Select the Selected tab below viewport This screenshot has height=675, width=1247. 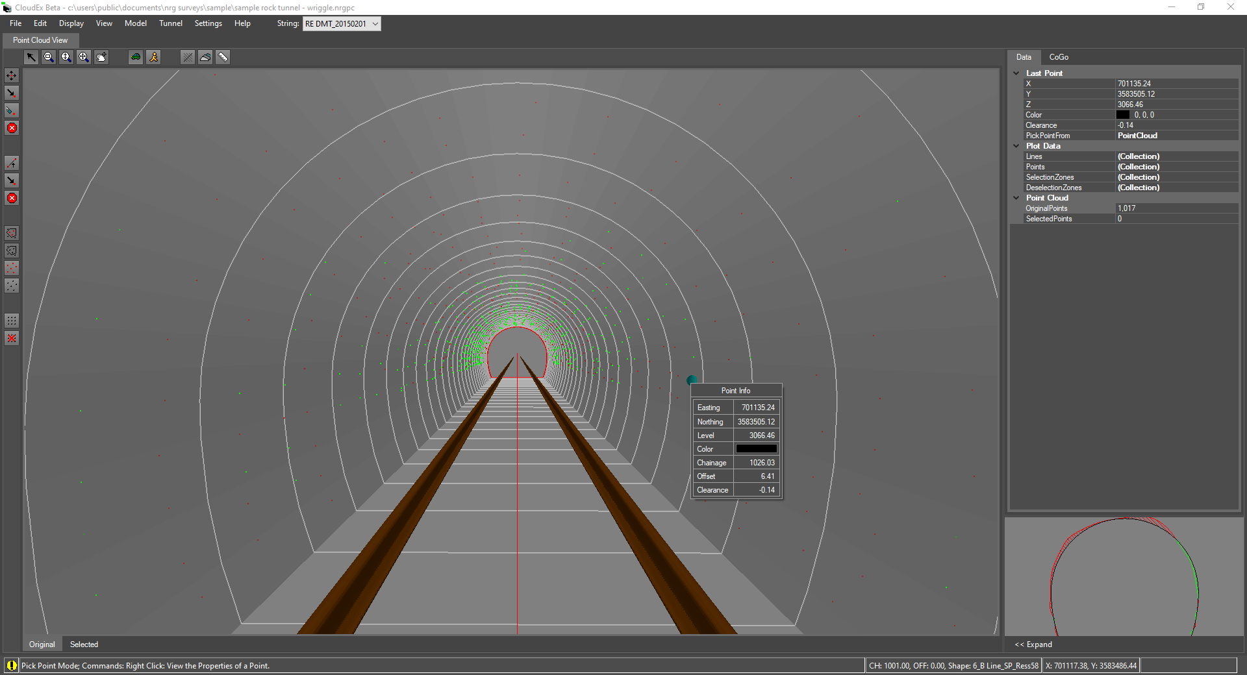84,644
